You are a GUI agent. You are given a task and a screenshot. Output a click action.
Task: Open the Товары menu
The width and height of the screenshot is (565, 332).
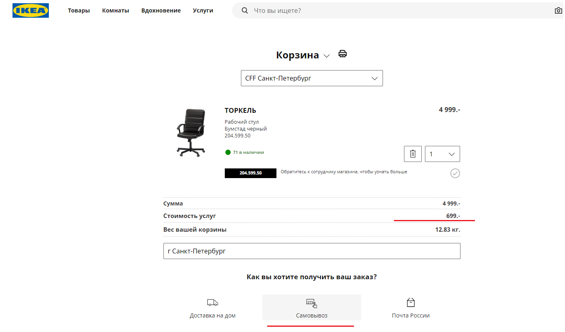click(x=79, y=10)
